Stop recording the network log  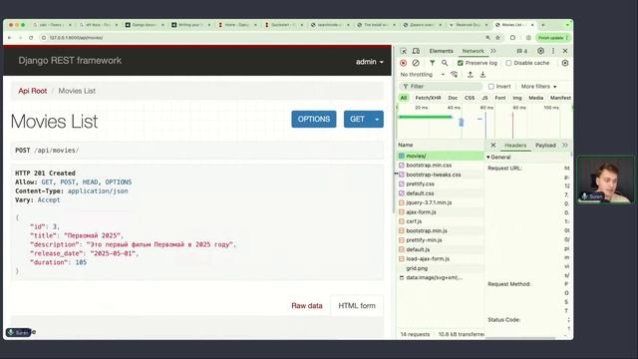pyautogui.click(x=403, y=63)
